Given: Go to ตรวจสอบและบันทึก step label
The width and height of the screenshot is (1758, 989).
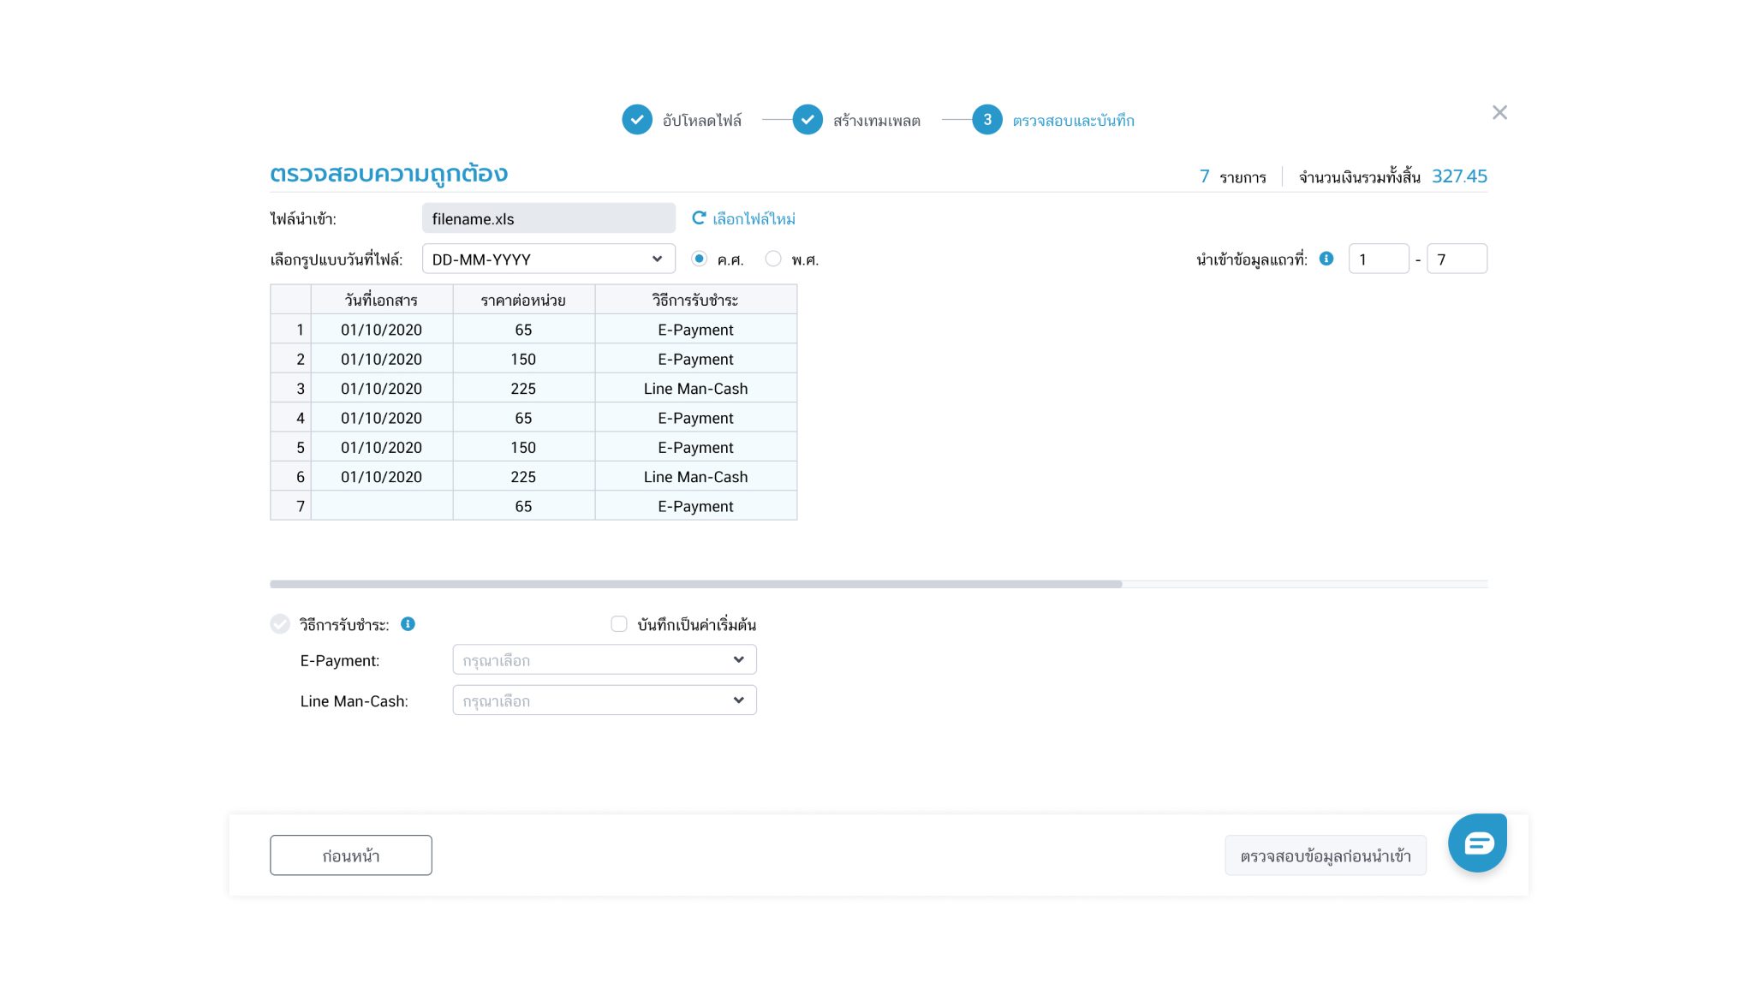Looking at the screenshot, I should 1073,121.
